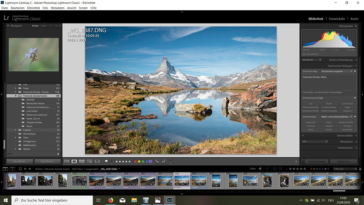Image resolution: width=364 pixels, height=205 pixels.
Task: Collapse Fotoclub Zürisee Events folder
Action: pyautogui.click(x=16, y=96)
